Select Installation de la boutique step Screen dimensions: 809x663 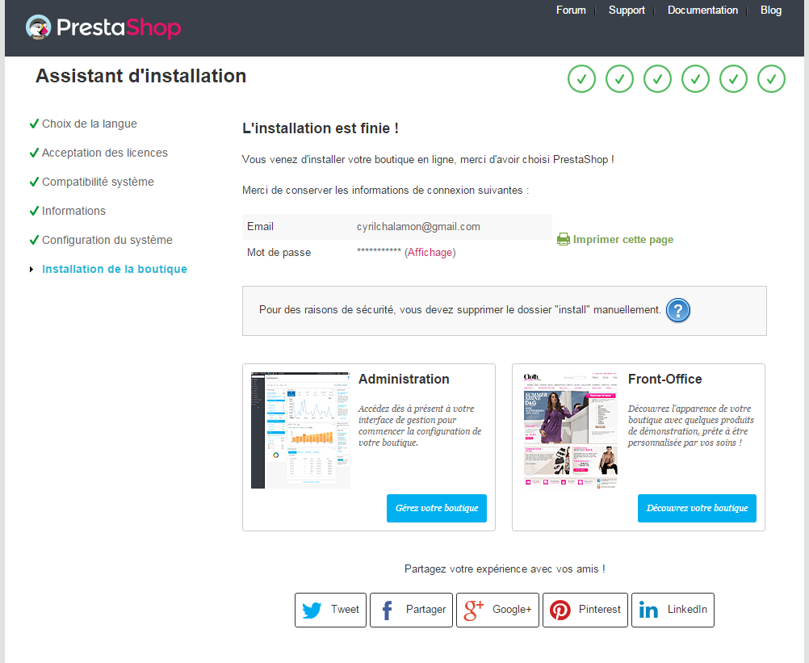(114, 269)
